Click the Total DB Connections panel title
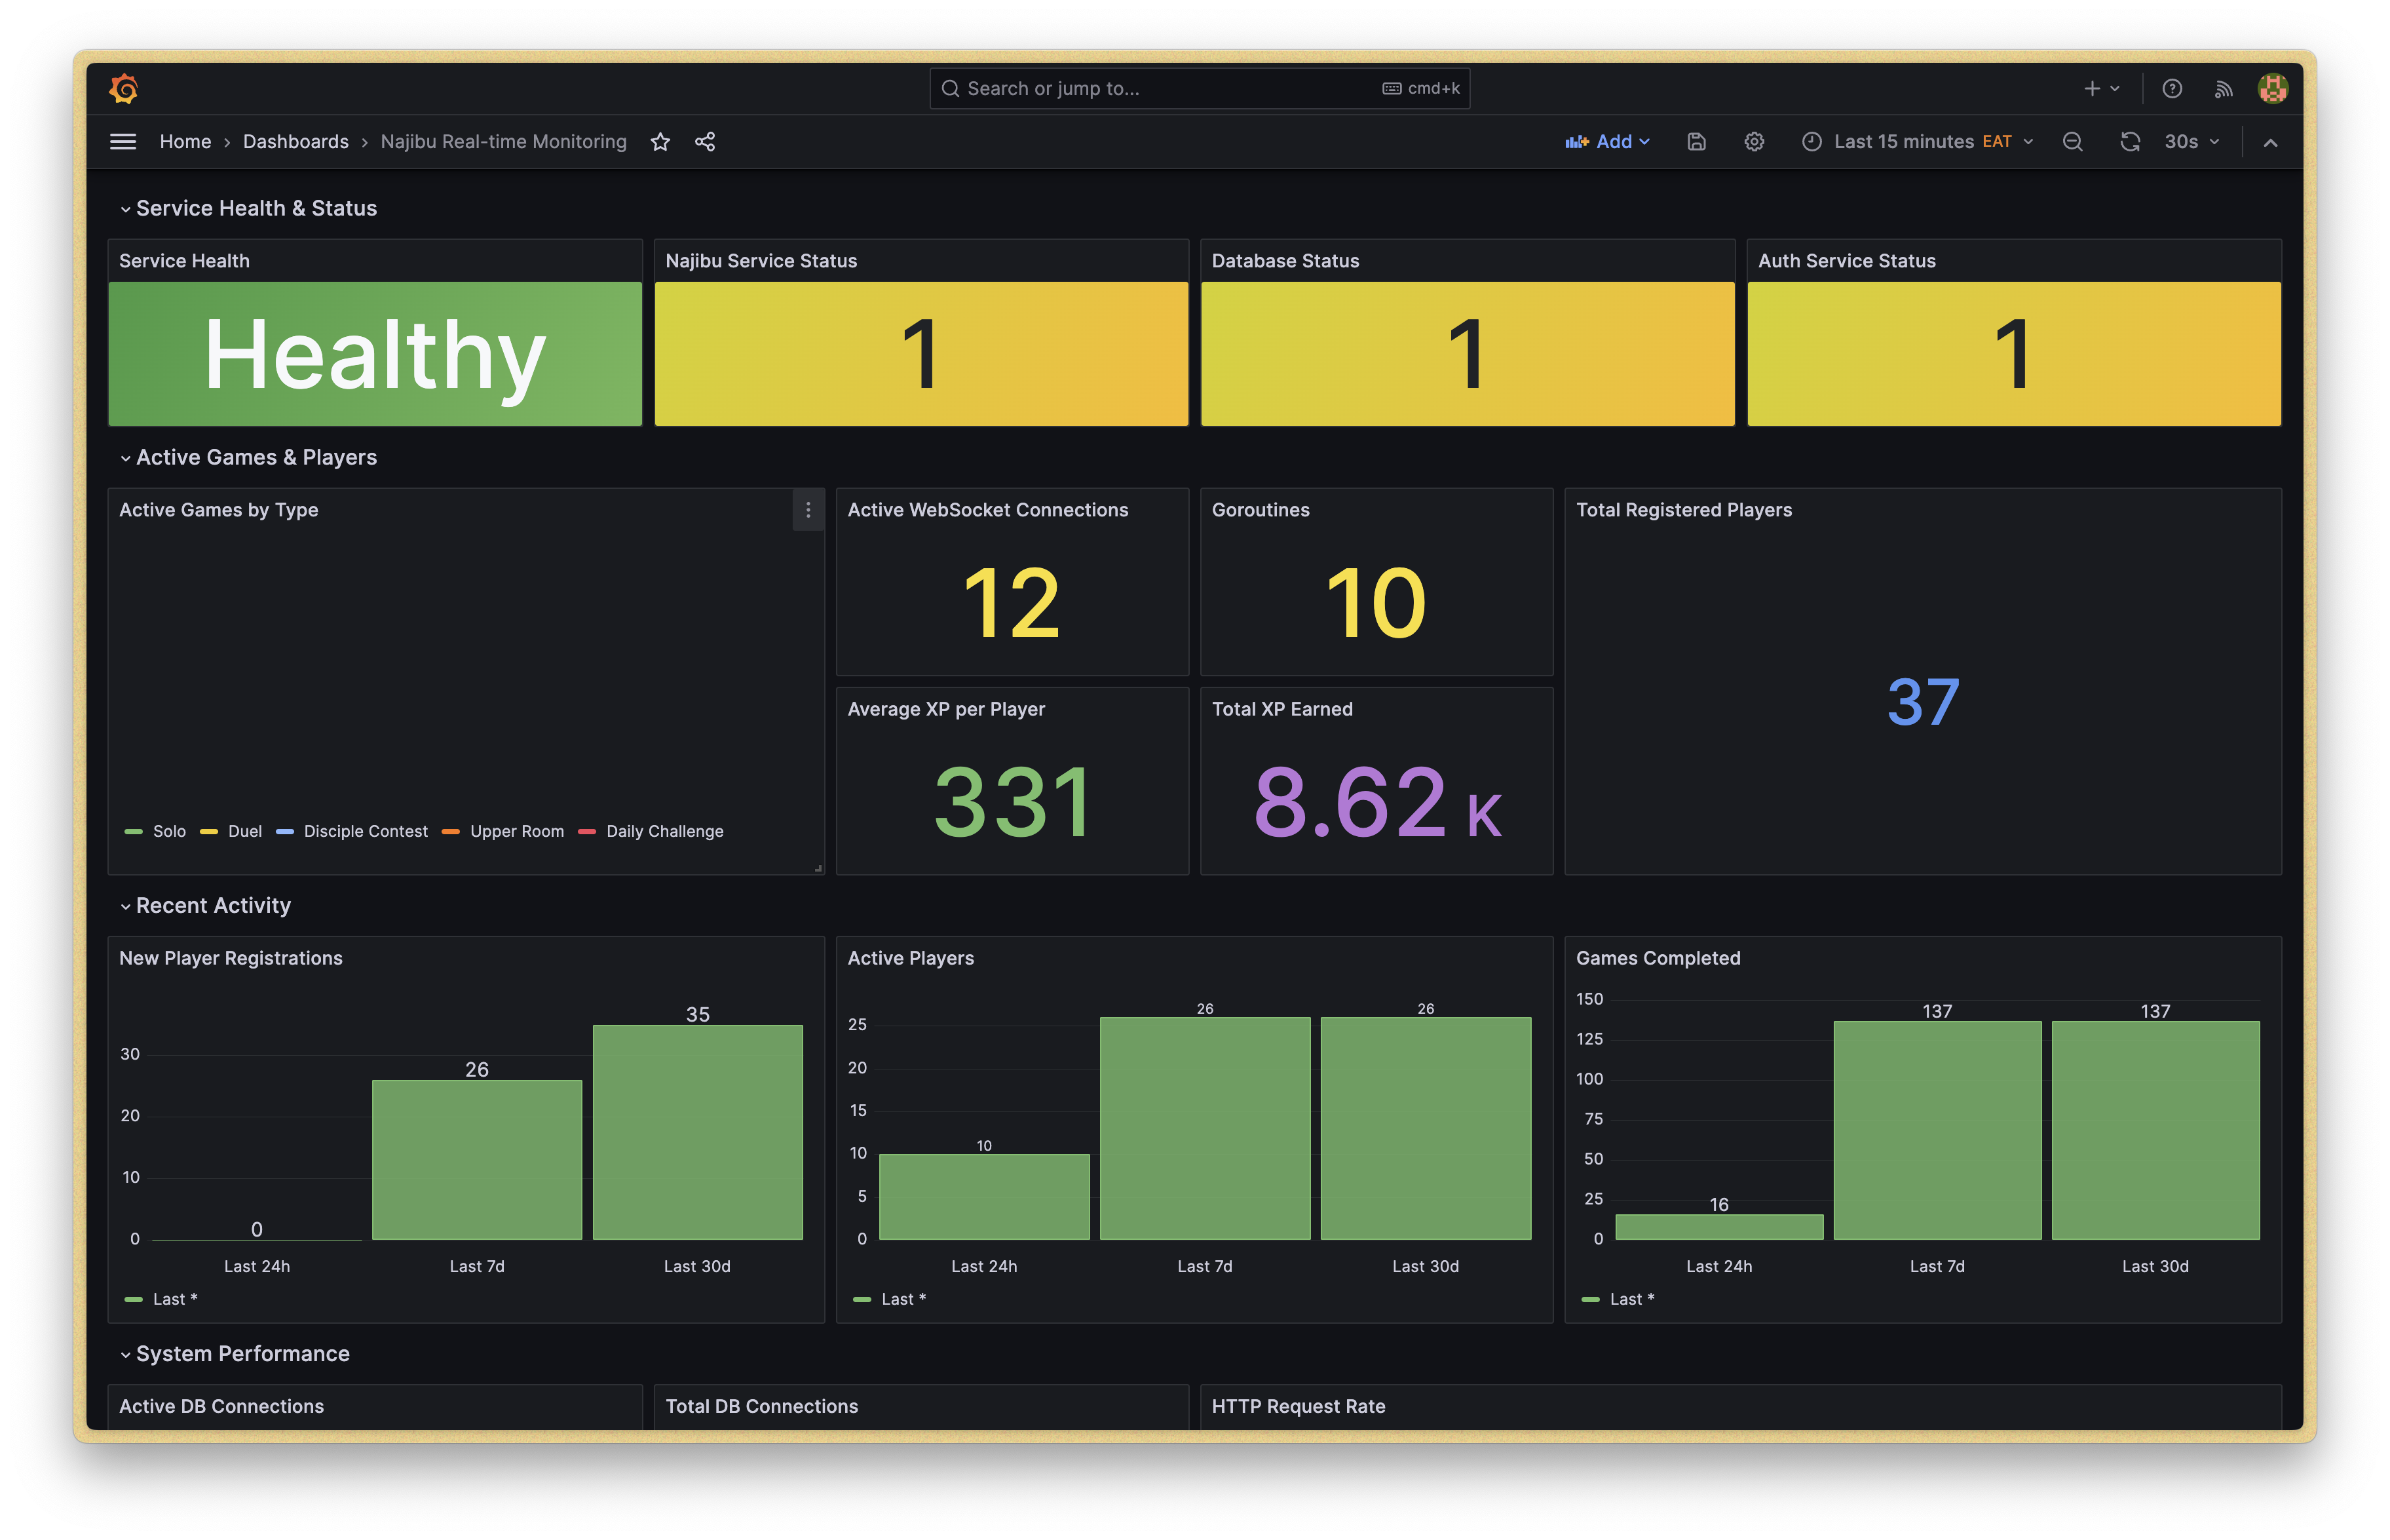Screen dimensions: 2390x1540 click(762, 1406)
